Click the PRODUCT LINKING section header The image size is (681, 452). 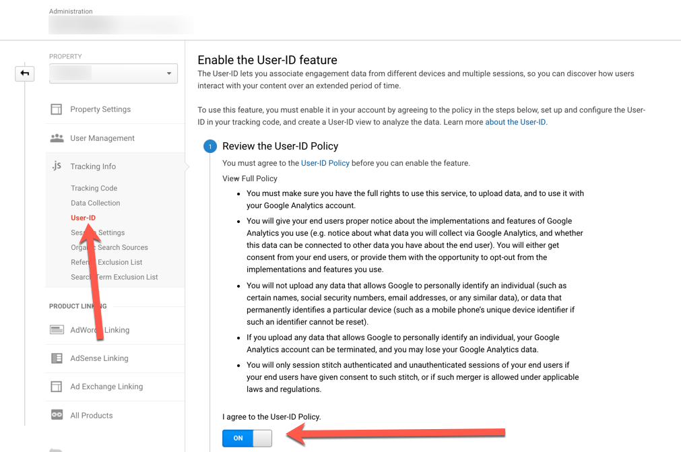(x=77, y=306)
